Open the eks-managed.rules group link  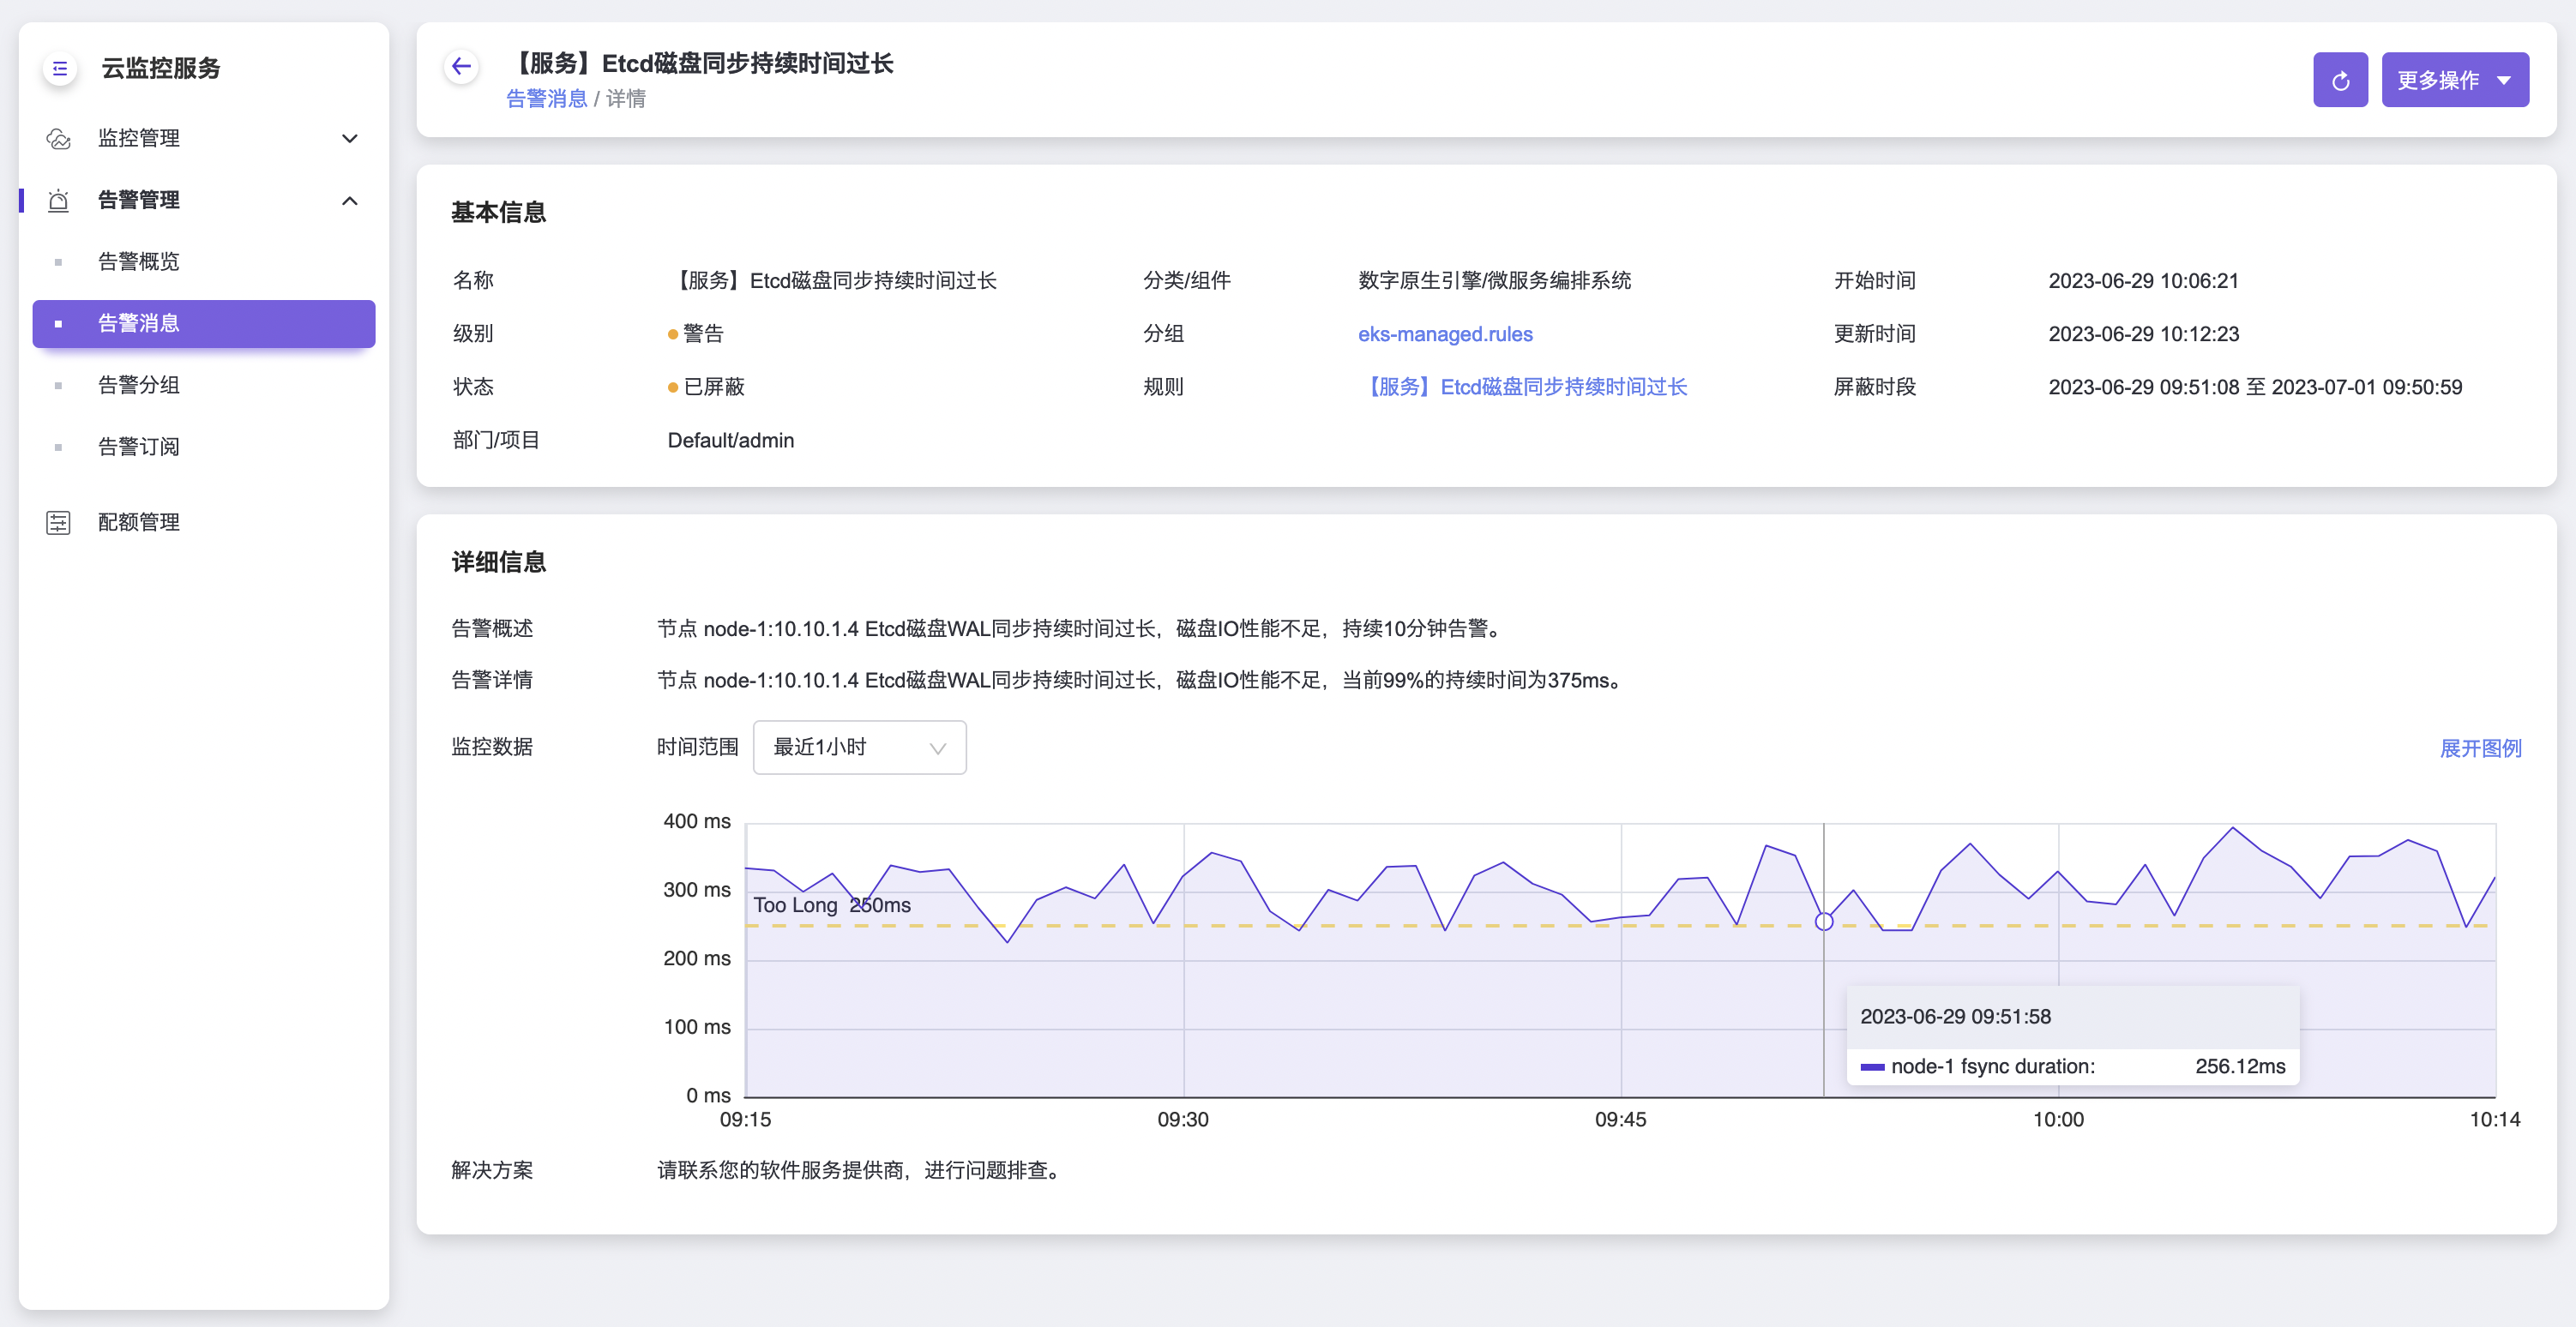click(x=1444, y=334)
